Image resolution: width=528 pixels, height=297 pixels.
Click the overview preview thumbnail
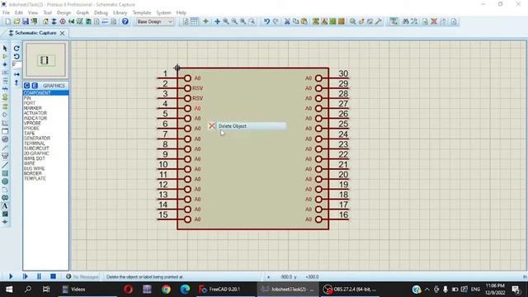45,60
